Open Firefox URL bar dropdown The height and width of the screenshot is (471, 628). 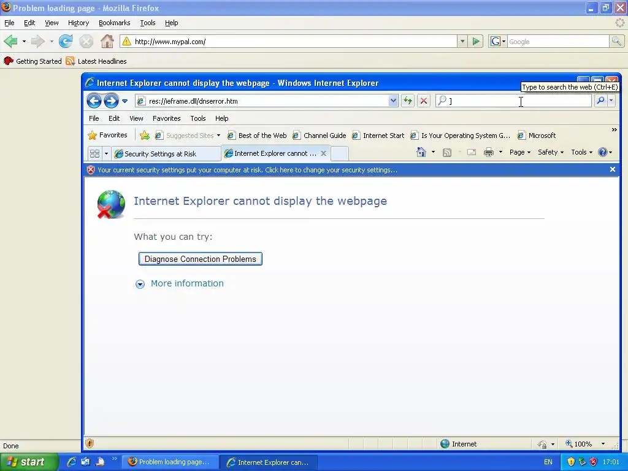(x=462, y=41)
